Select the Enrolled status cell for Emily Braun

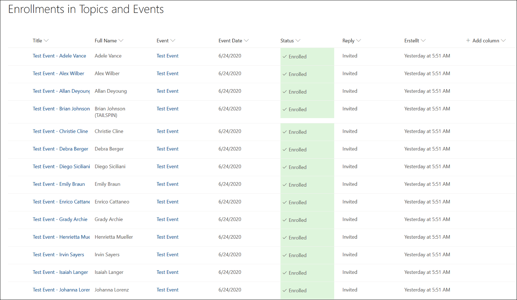click(x=307, y=185)
